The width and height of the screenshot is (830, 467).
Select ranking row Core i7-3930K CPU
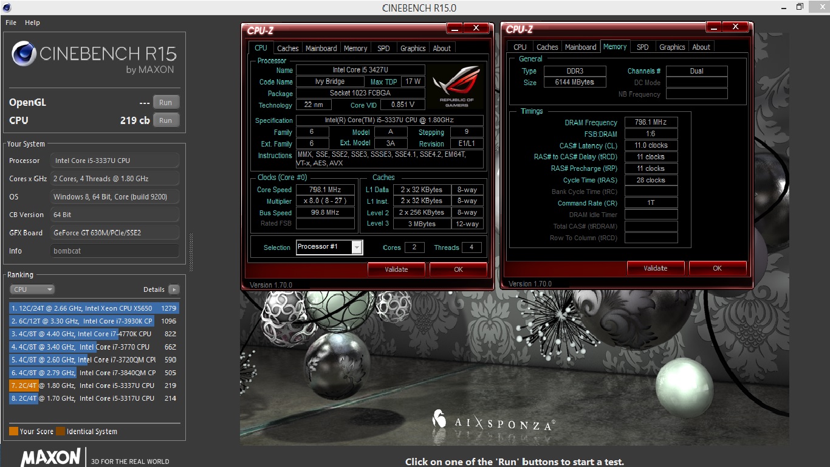(x=94, y=321)
